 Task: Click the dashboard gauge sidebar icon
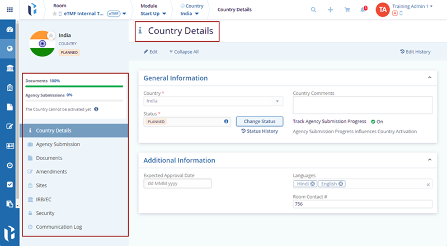(x=10, y=29)
